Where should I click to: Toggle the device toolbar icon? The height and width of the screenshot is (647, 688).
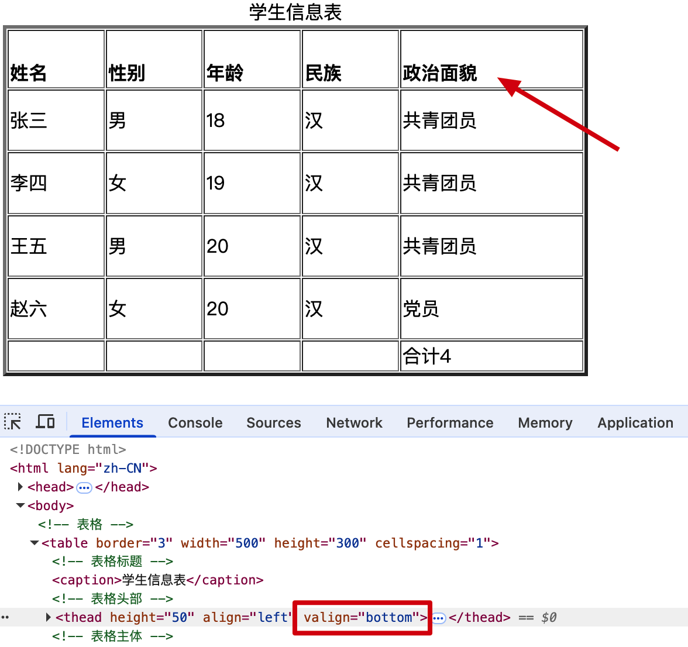pos(44,422)
